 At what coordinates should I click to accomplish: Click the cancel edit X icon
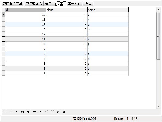(x=52, y=112)
